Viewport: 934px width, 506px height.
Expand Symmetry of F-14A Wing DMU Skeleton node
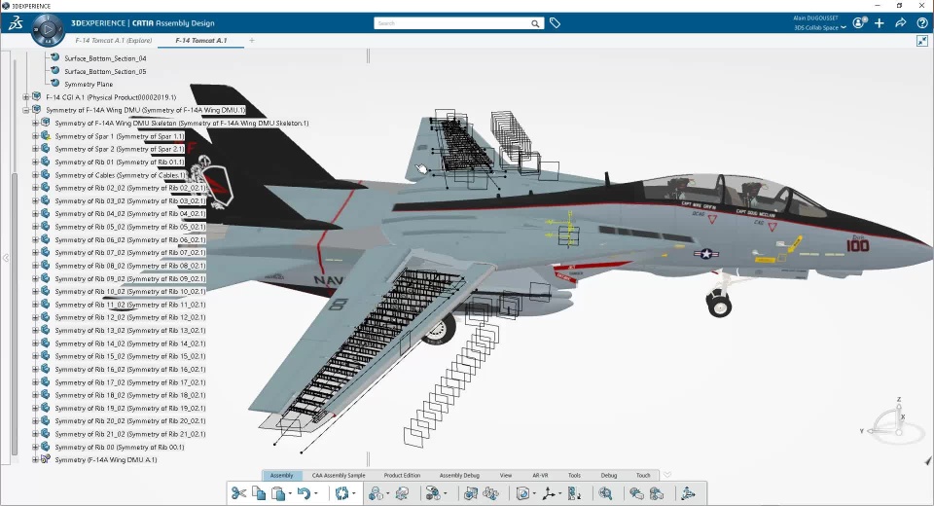35,124
